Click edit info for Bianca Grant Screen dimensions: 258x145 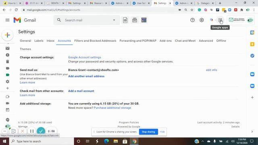click(x=211, y=70)
